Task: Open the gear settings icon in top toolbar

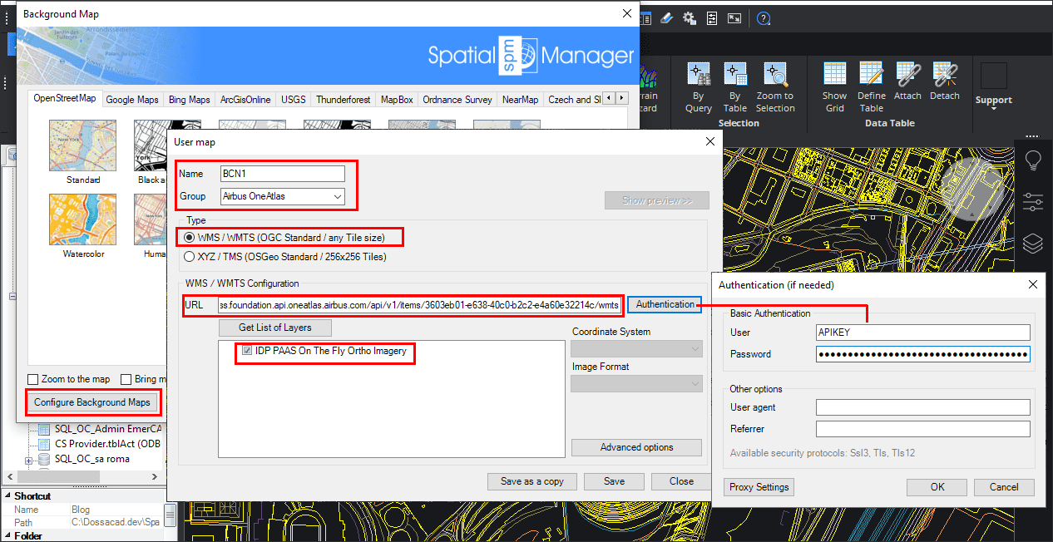Action: click(x=690, y=18)
